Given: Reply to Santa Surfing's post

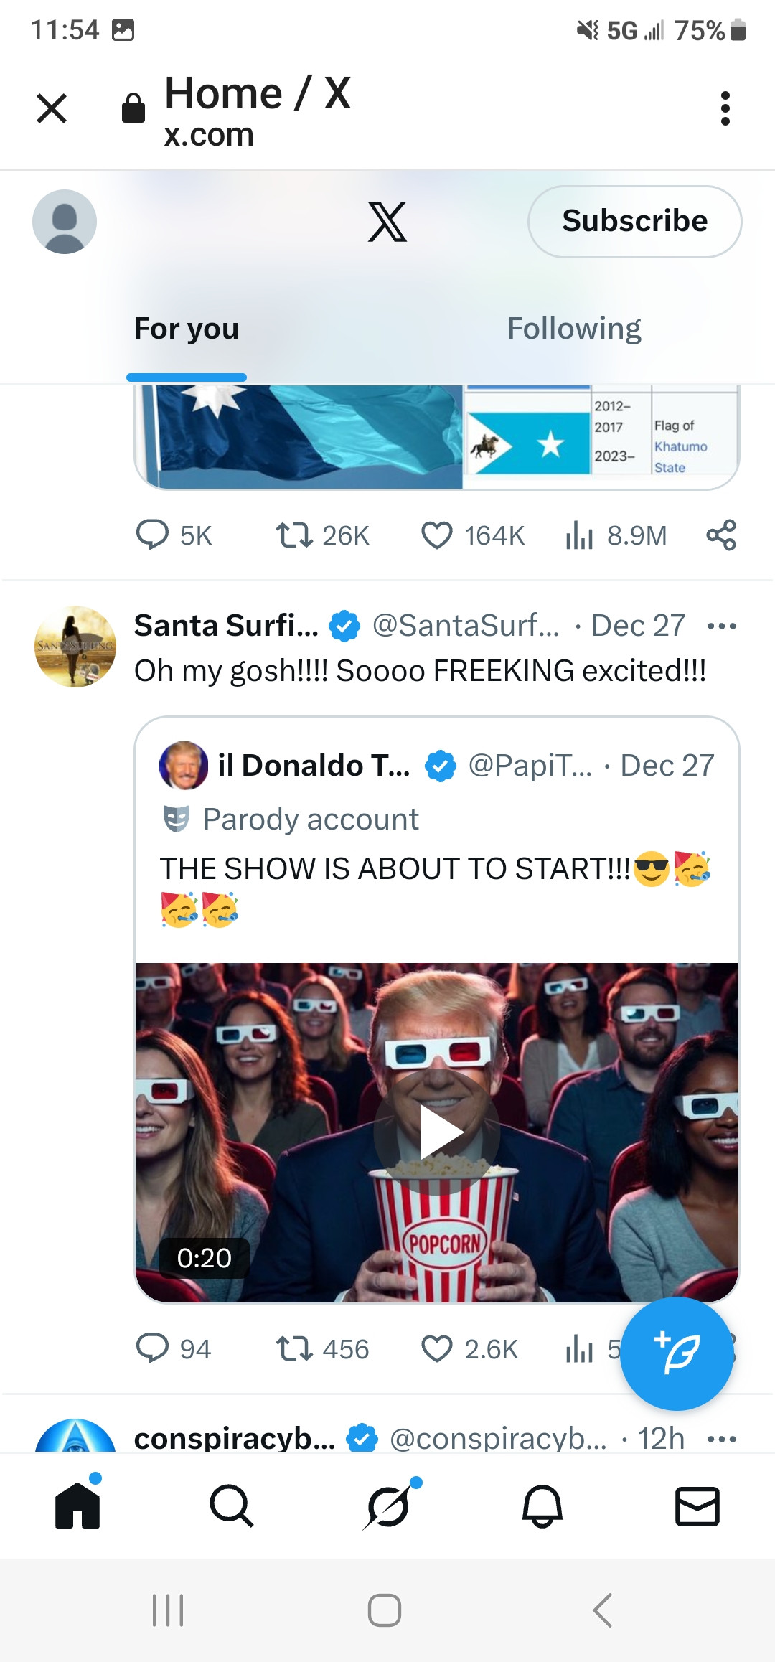Looking at the screenshot, I should pos(152,1348).
